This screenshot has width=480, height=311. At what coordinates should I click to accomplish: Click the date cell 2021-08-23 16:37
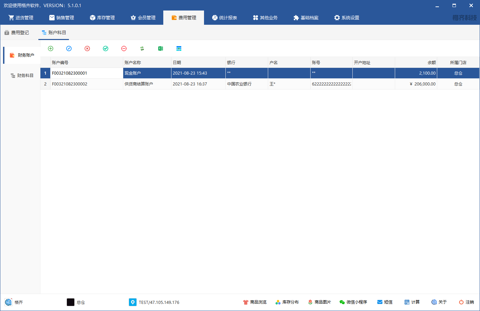[198, 84]
